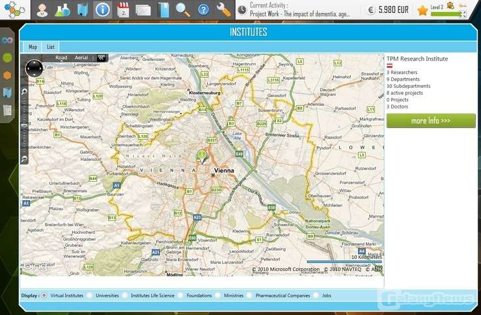This screenshot has height=315, width=481.
Task: Click the magnifying glass search icon
Action: 183,10
